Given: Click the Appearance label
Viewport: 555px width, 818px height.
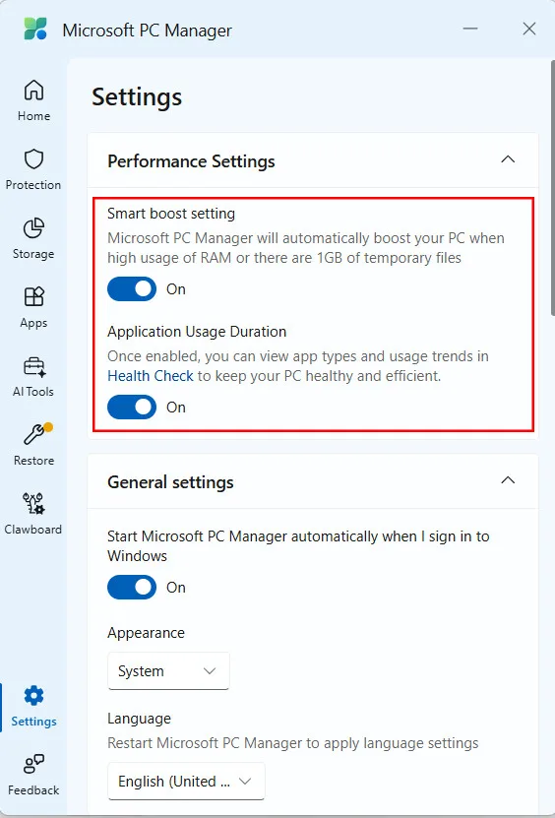Looking at the screenshot, I should 146,633.
